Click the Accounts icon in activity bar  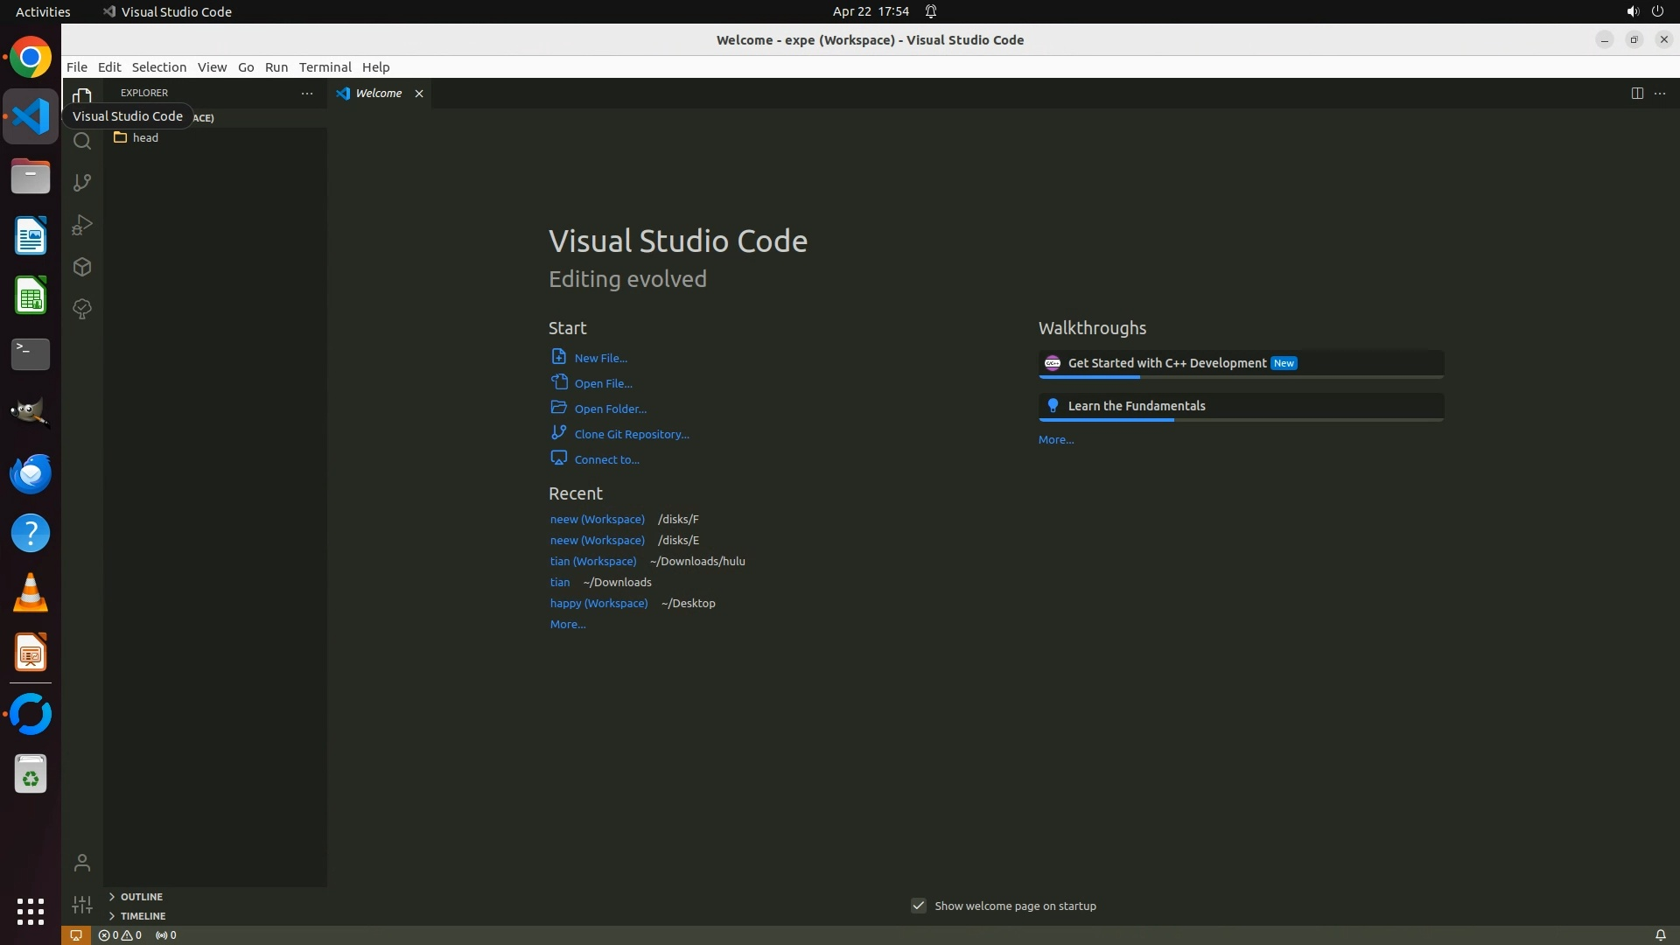(x=82, y=864)
